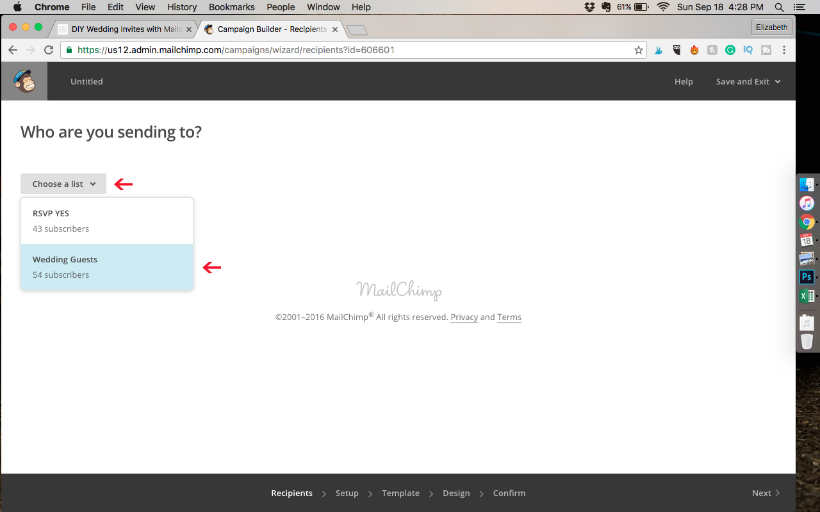Switch to DIY Wedding Invites tab
Viewport: 820px width, 512px height.
pos(123,29)
